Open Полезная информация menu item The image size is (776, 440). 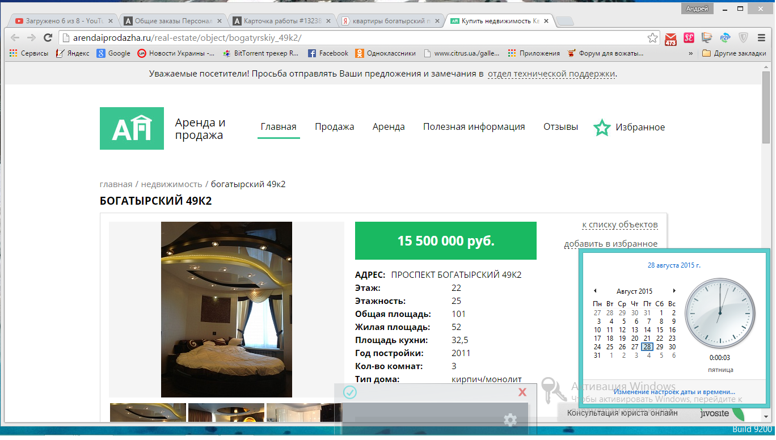tap(474, 127)
